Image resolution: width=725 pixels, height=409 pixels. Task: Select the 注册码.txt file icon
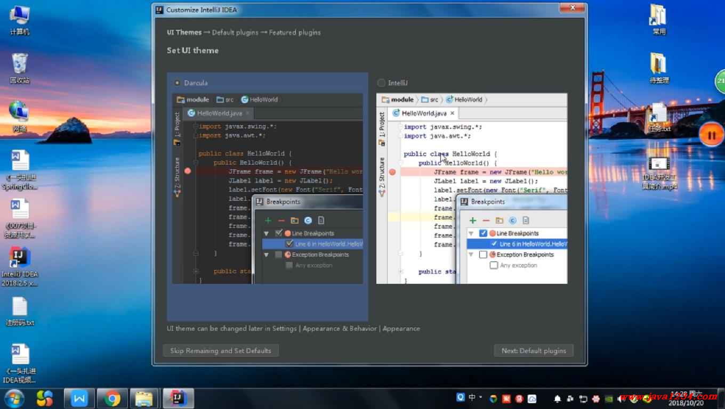click(x=20, y=312)
